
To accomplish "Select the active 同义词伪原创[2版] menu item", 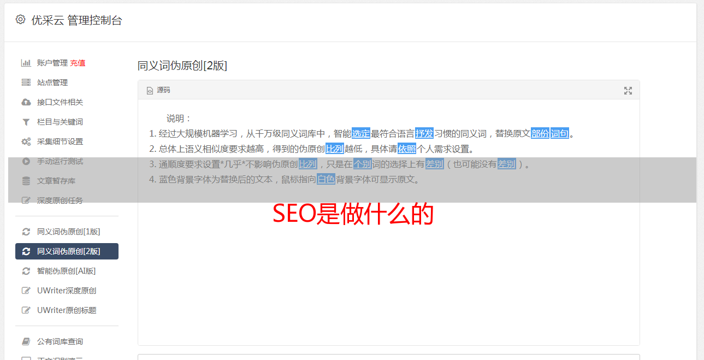I will pos(67,251).
